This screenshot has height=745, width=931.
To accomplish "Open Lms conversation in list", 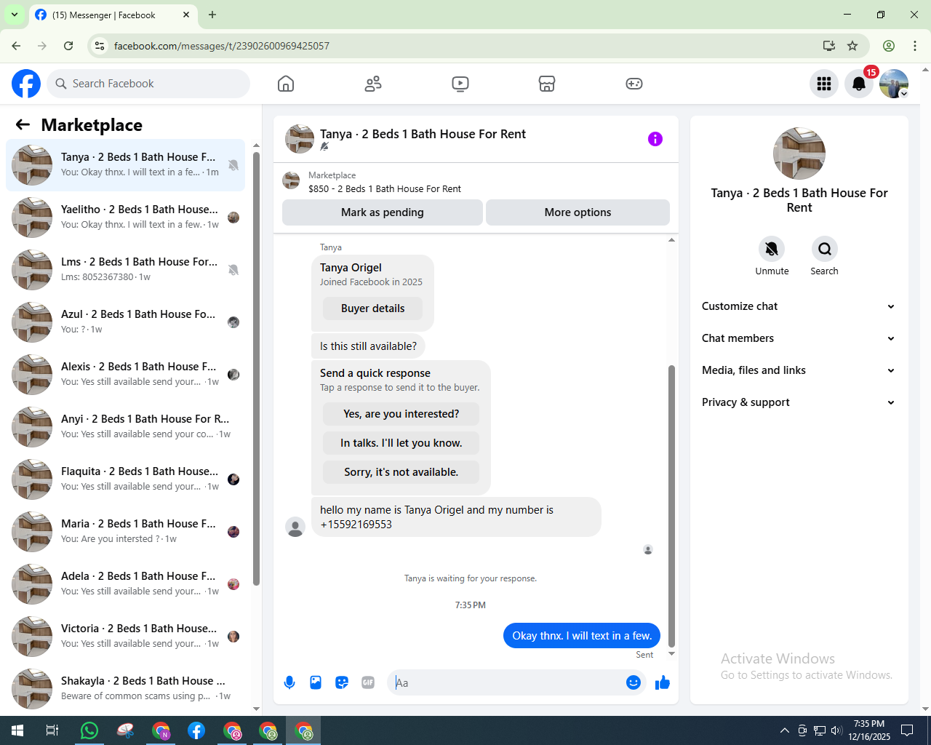I will 126,270.
